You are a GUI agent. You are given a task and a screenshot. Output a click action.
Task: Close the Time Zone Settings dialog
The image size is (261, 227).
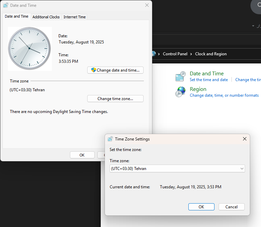coord(244,139)
